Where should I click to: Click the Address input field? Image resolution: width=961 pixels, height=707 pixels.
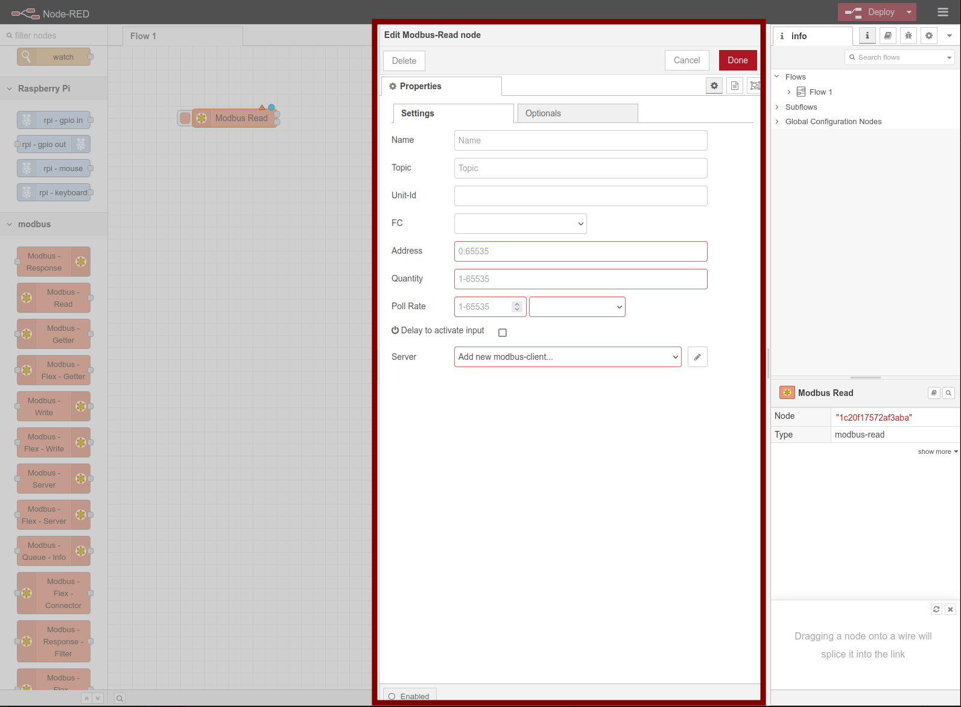click(580, 251)
